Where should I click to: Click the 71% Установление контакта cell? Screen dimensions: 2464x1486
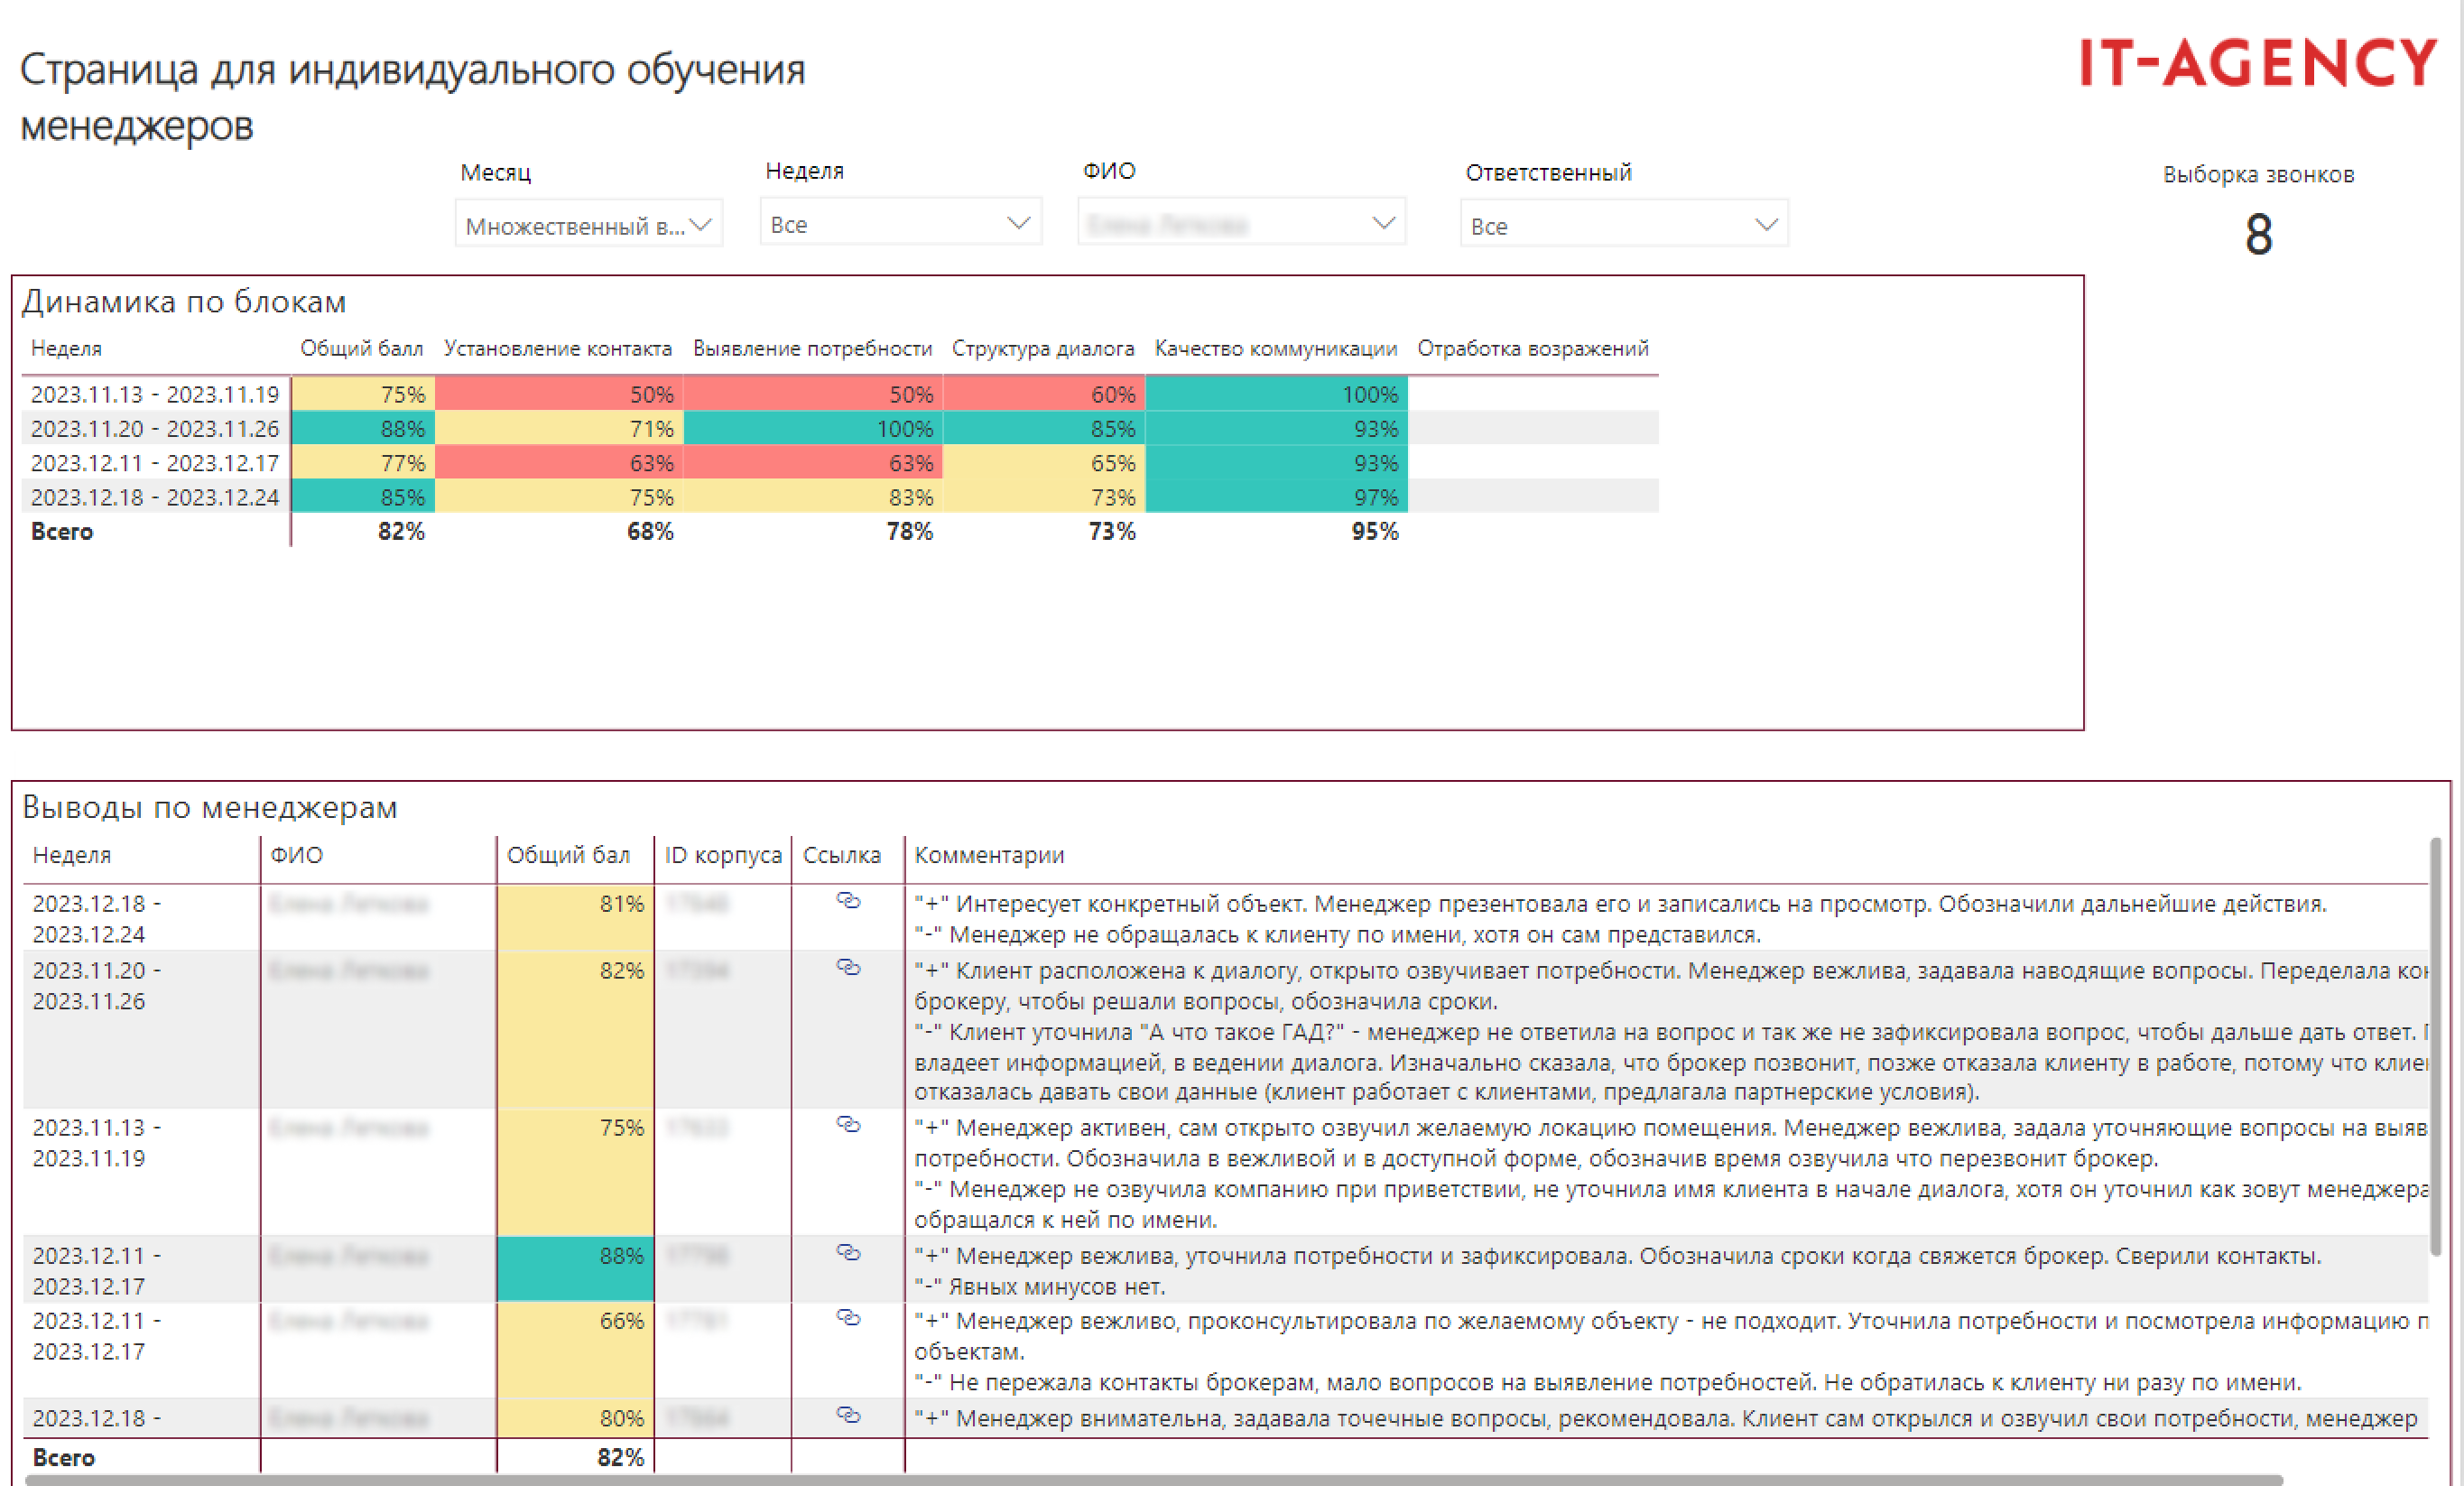[x=559, y=428]
